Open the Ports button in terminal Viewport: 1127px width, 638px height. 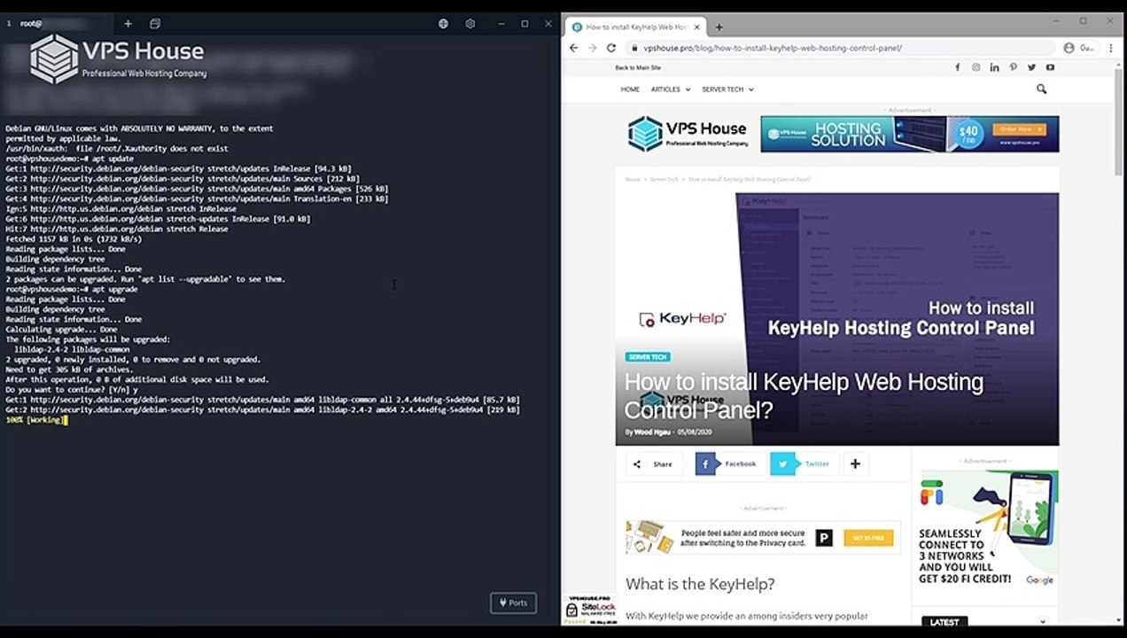point(514,603)
